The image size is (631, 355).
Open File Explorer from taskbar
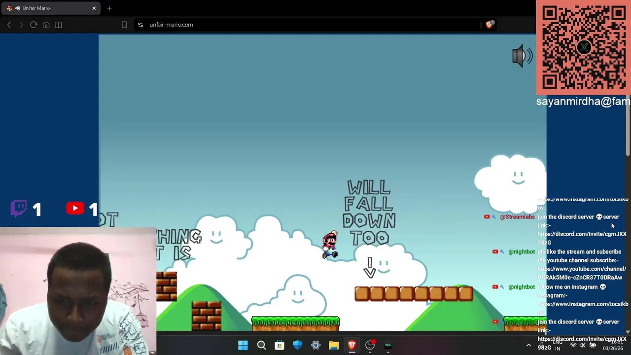(334, 346)
